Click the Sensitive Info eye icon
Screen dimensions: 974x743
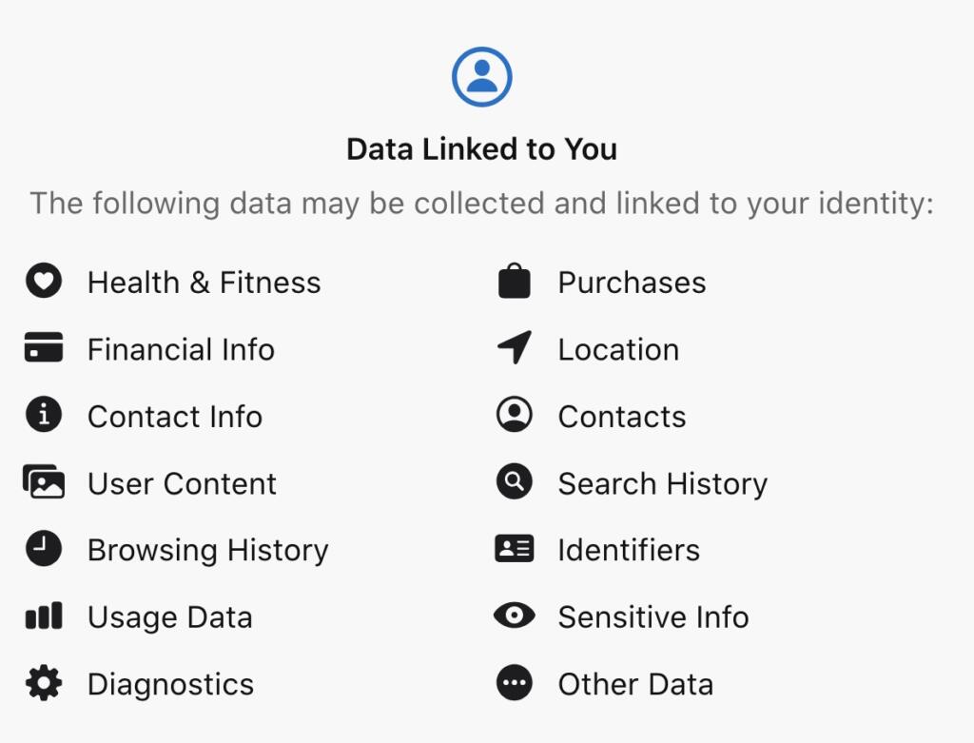(x=515, y=616)
